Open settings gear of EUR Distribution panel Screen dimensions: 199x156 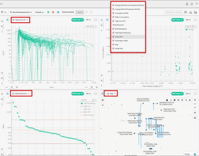[7, 94]
